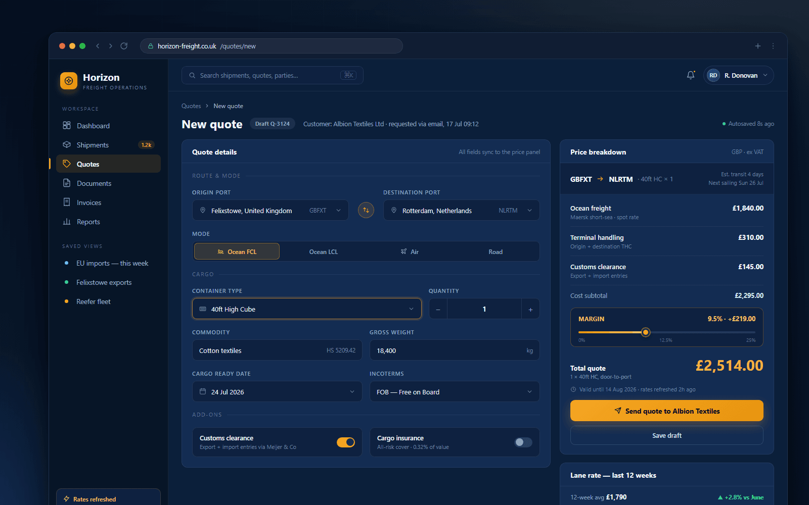Screen dimensions: 809x505
Task: Swap origin and destination ports
Action: point(366,210)
